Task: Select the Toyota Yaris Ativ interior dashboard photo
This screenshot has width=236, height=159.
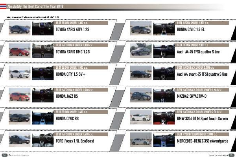Action: click(x=42, y=29)
